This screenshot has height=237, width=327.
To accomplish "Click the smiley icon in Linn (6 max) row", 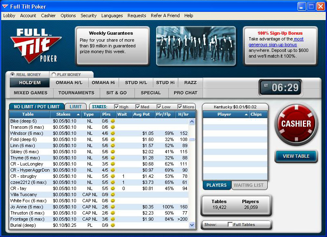I will point(113,145).
